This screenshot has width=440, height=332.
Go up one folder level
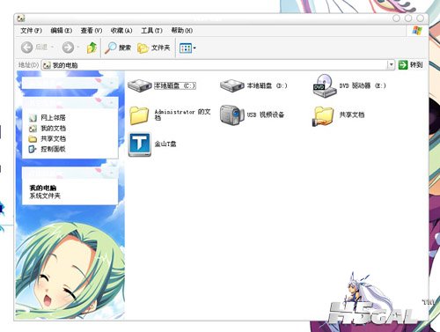click(92, 48)
